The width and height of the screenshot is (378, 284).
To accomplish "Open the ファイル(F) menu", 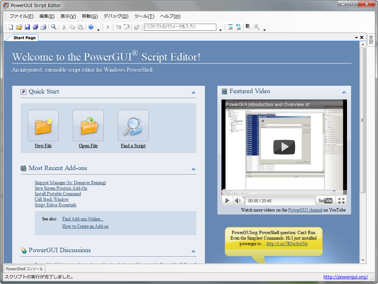I will click(21, 16).
